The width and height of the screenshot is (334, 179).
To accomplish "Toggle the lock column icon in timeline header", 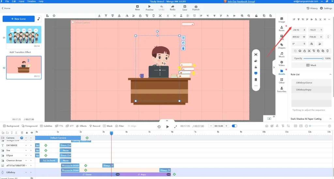I will 27,133.
